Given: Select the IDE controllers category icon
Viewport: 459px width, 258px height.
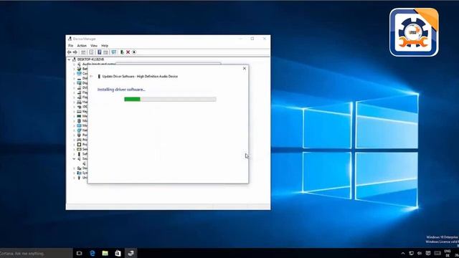Looking at the screenshot, I should [x=79, y=107].
